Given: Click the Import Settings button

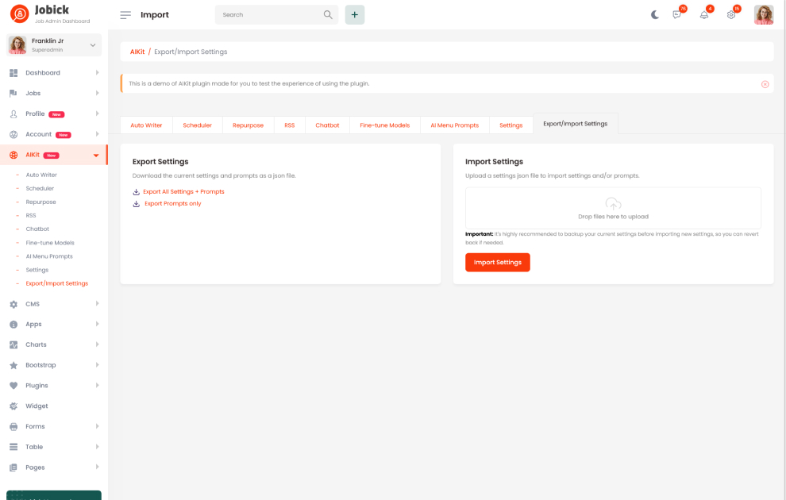Looking at the screenshot, I should point(497,263).
